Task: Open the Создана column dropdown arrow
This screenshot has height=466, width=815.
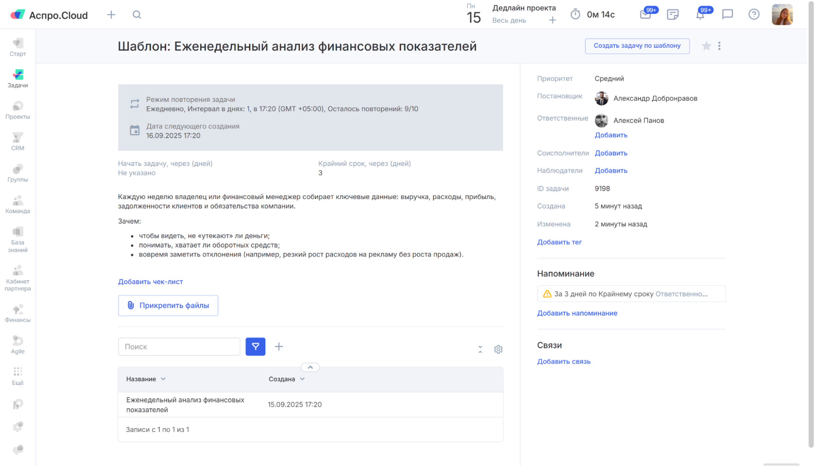Action: click(x=302, y=379)
